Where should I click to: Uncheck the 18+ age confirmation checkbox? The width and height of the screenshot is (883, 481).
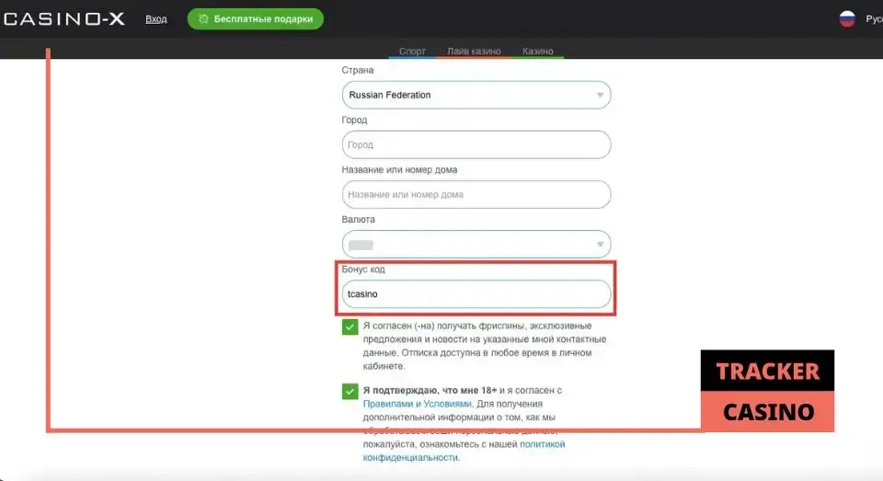[x=350, y=392]
